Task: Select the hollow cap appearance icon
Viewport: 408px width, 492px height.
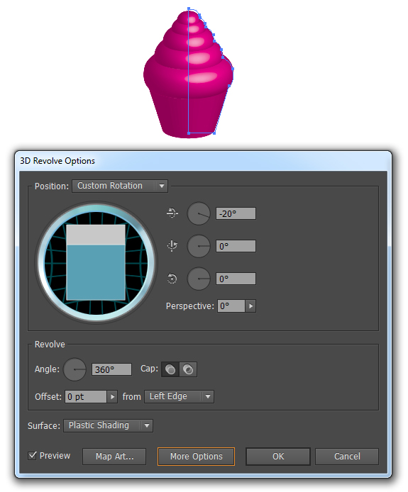Action: 188,369
